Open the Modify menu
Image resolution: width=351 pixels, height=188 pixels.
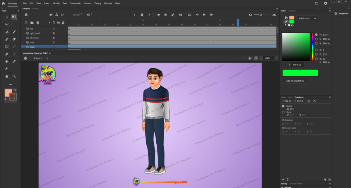[x=56, y=3]
